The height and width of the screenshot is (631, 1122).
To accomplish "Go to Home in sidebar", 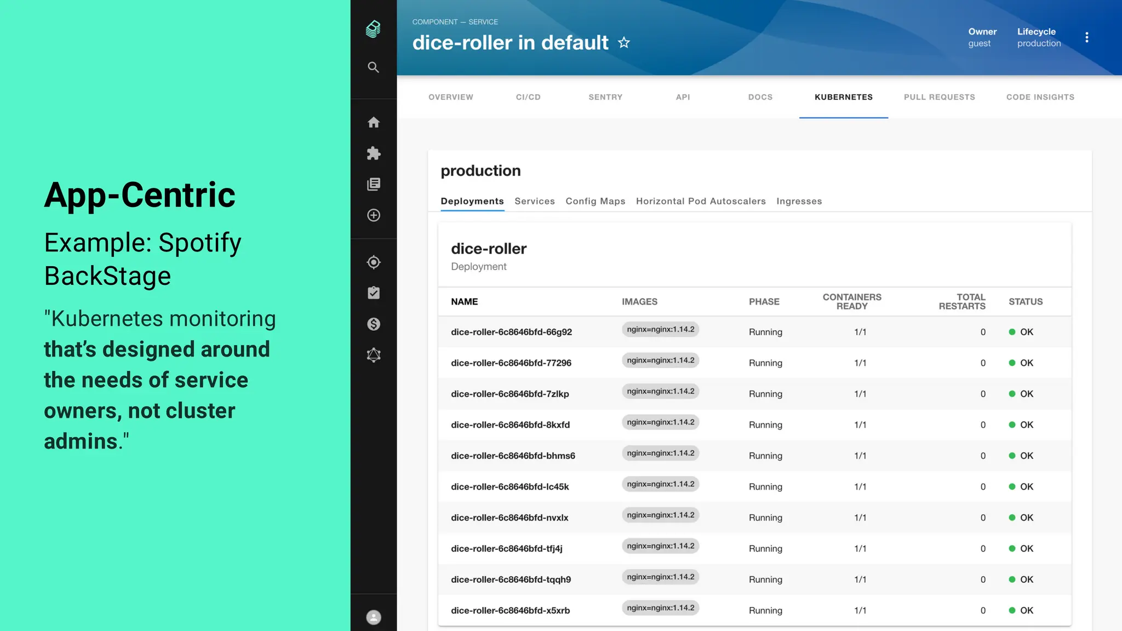I will [374, 122].
